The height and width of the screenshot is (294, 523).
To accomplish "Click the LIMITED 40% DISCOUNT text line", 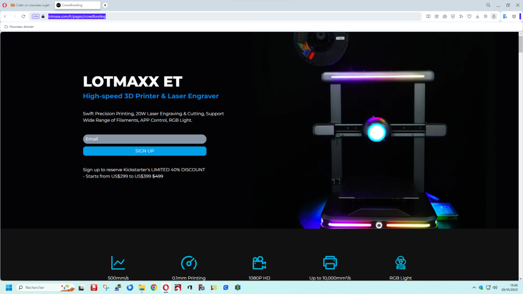I will click(x=144, y=170).
